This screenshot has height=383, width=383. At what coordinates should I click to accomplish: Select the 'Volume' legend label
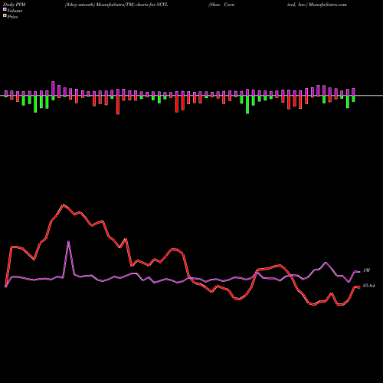[15, 11]
